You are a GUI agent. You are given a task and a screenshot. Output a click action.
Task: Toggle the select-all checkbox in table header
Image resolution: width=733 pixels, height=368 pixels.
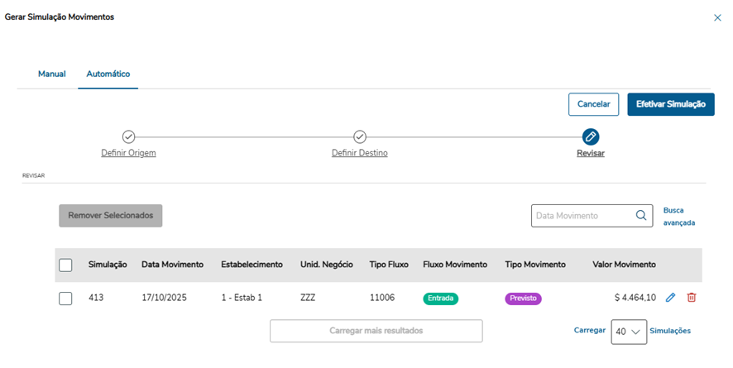[x=66, y=265]
